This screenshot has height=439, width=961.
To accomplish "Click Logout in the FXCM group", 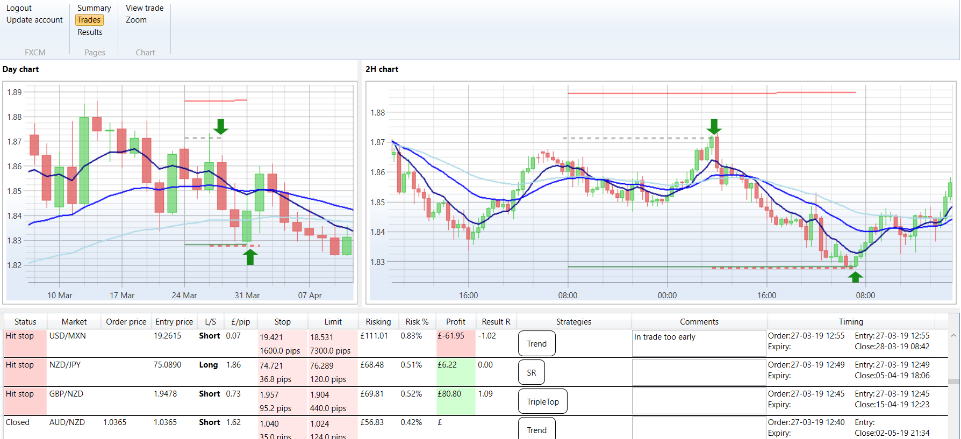I will (x=19, y=8).
